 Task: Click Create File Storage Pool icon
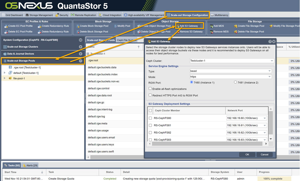[x=235, y=26]
